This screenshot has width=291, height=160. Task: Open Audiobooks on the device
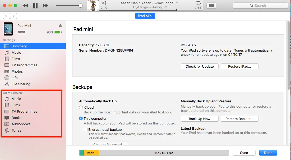coord(33,124)
